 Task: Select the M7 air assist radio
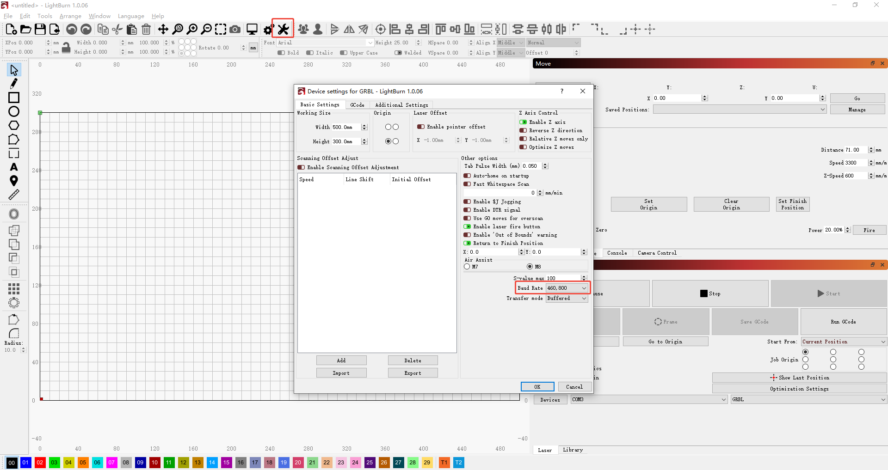click(467, 267)
